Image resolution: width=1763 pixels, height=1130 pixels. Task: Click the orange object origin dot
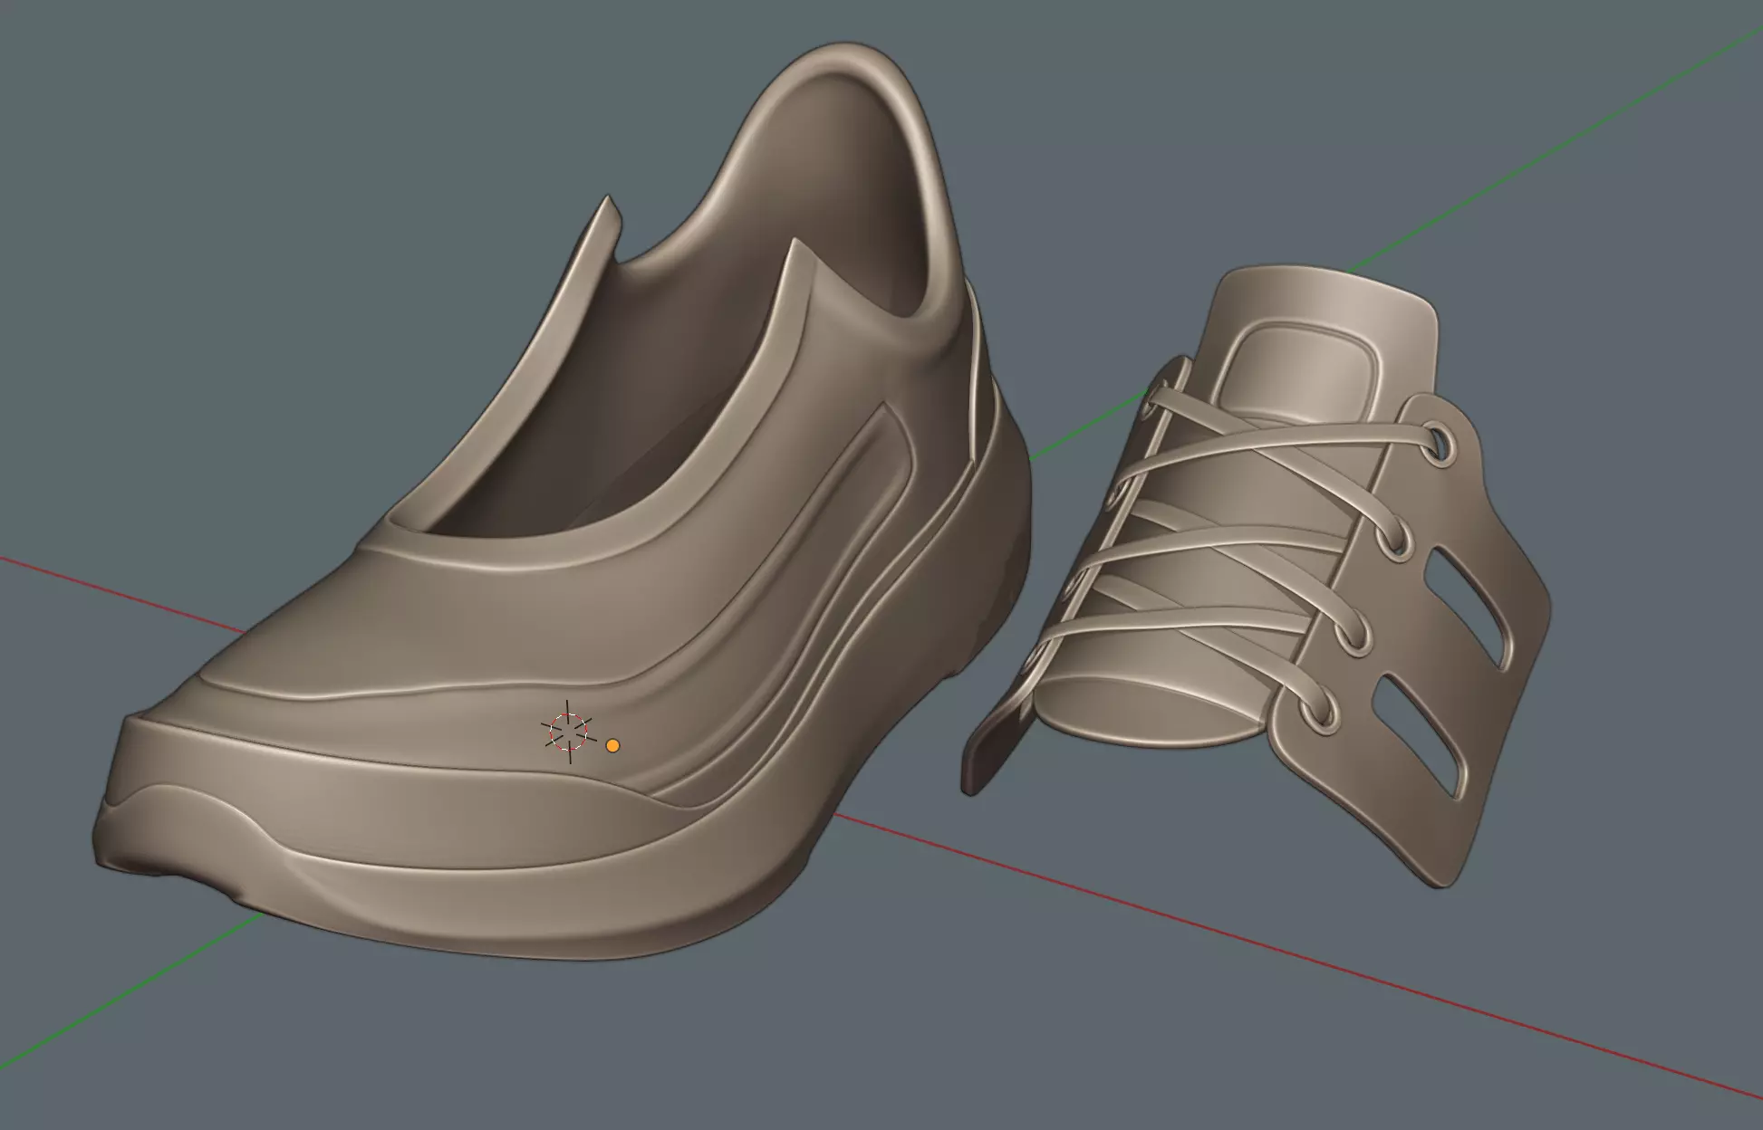(612, 745)
